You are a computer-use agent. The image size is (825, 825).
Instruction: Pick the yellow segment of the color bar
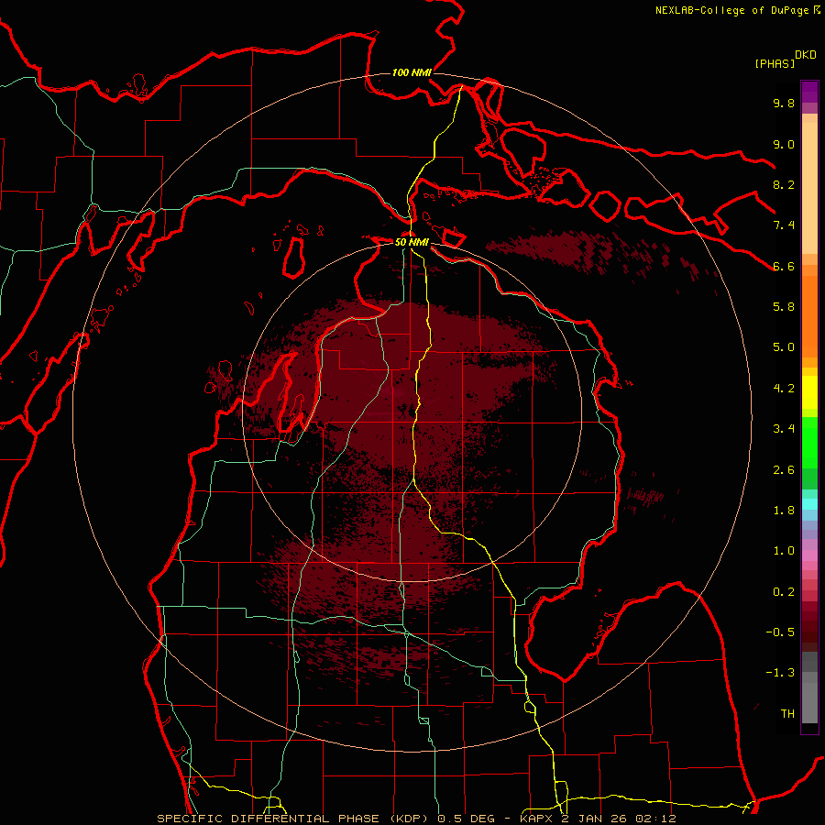809,392
